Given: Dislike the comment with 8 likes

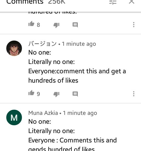Looking at the screenshot, I should tap(56, 25).
